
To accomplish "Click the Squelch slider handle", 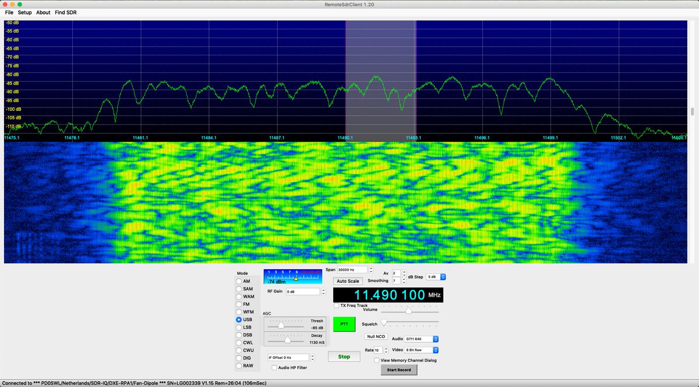I will 384,322.
